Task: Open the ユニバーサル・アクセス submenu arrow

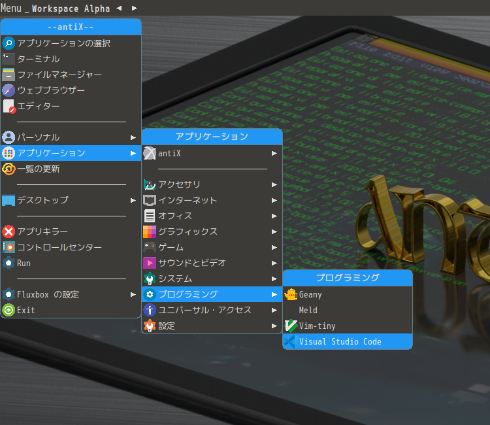Action: (274, 310)
